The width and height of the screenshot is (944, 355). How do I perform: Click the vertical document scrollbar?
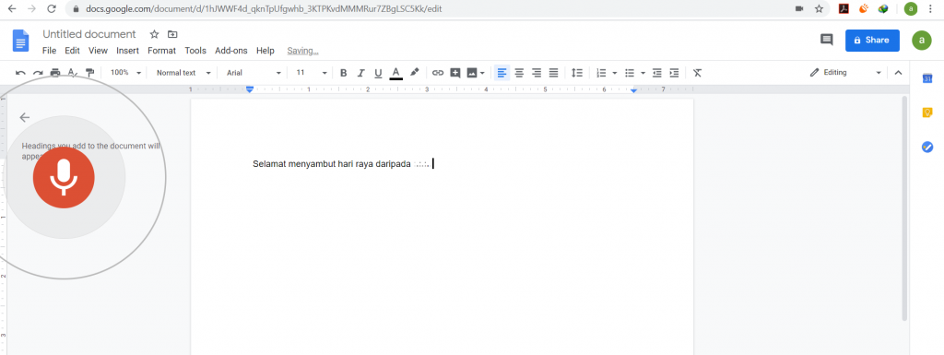click(x=903, y=208)
